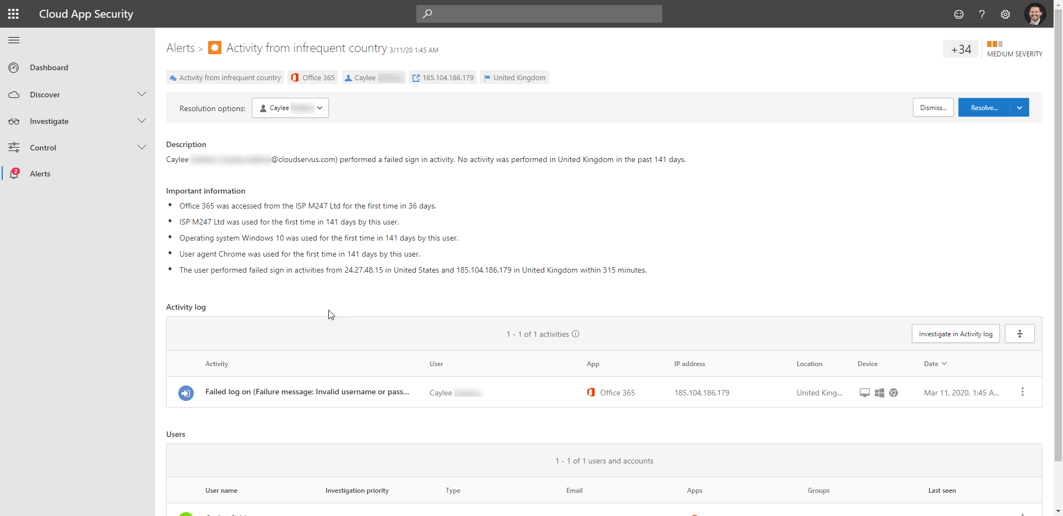
Task: Expand the Discover menu chevron
Action: click(x=142, y=94)
